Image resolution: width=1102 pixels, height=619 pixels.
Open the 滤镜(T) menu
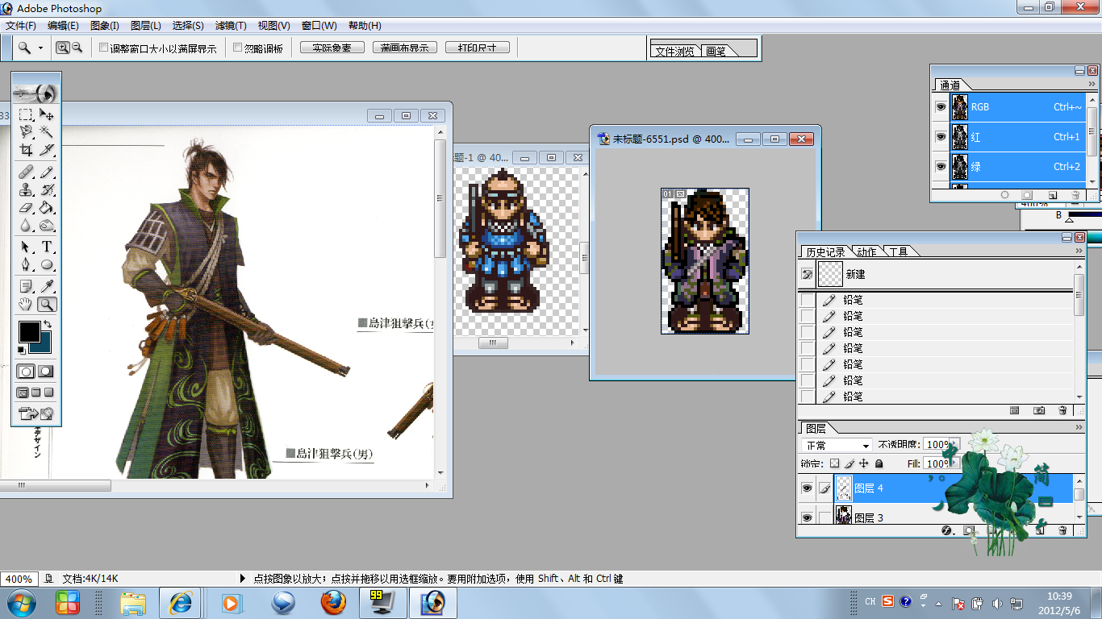(231, 26)
